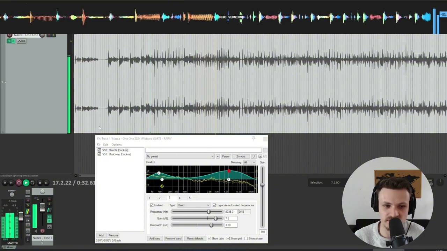Open envelopes on Nazca mixer strip

[x=49, y=227]
